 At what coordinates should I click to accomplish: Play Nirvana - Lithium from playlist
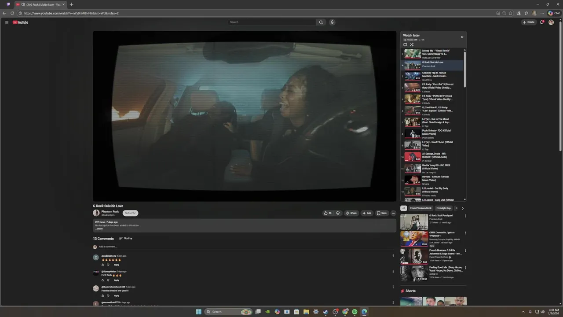(433, 180)
